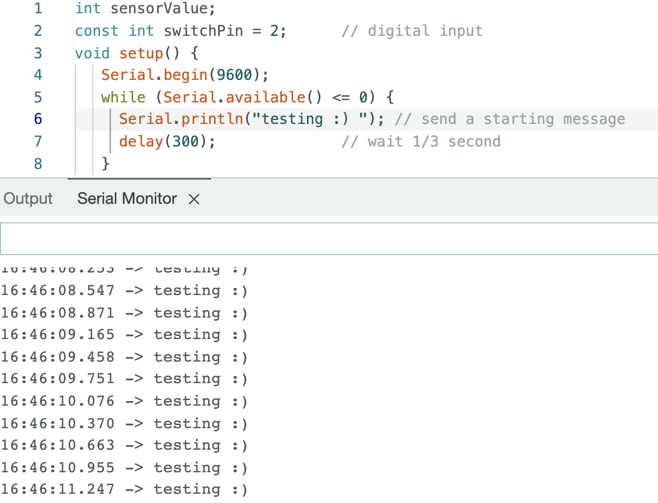Click the "// wait 1/3 second" comment
The width and height of the screenshot is (658, 503).
tap(421, 141)
